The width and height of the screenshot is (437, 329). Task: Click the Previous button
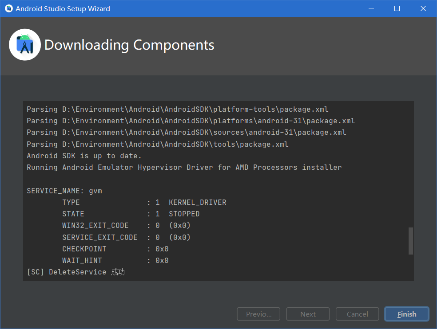tap(258, 314)
